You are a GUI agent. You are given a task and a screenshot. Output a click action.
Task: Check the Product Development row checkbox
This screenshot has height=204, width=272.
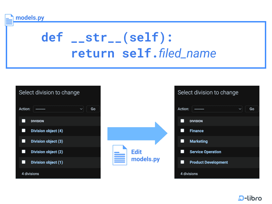coord(182,162)
